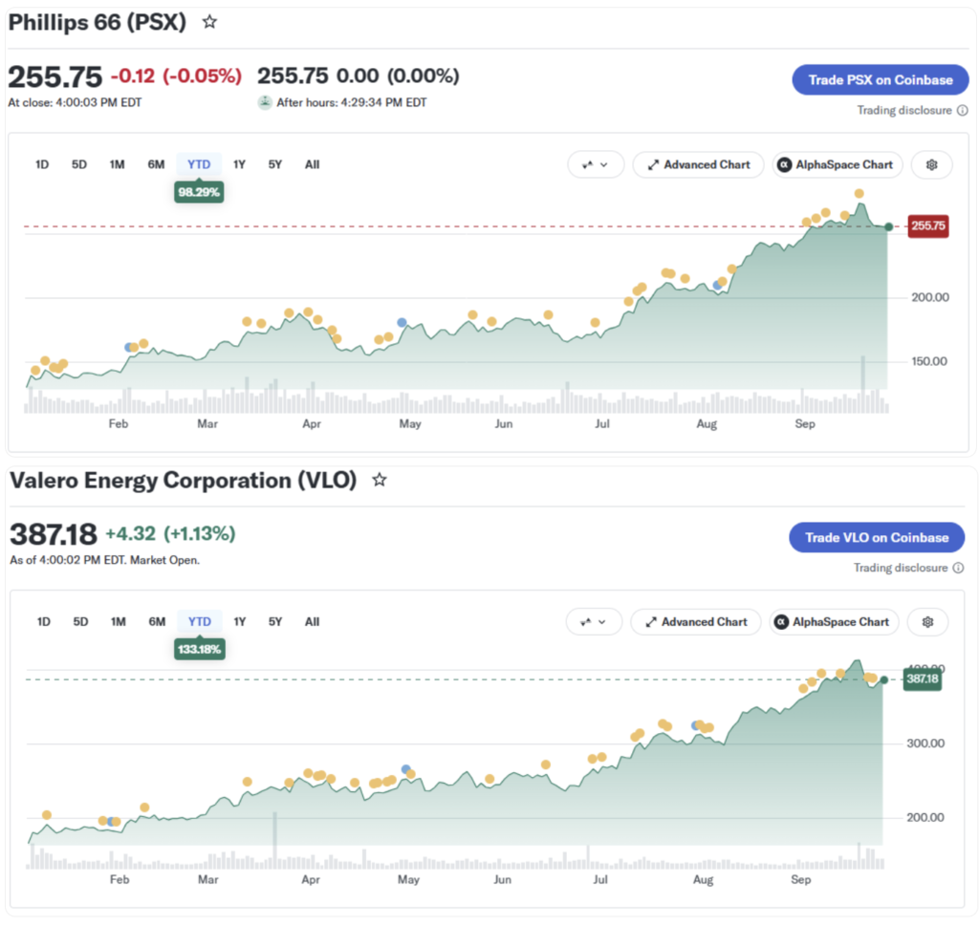The width and height of the screenshot is (979, 926).
Task: Select 5Y range on PSX chart
Action: pos(275,164)
